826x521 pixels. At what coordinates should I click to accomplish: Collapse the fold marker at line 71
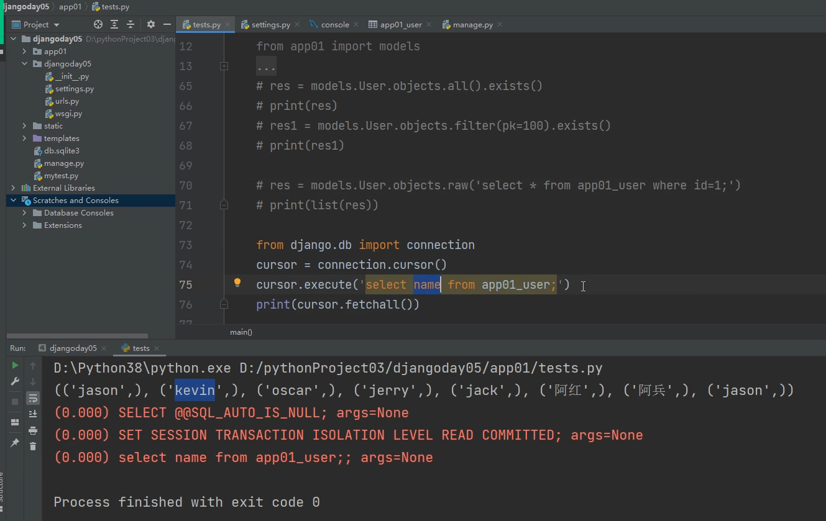tap(224, 204)
